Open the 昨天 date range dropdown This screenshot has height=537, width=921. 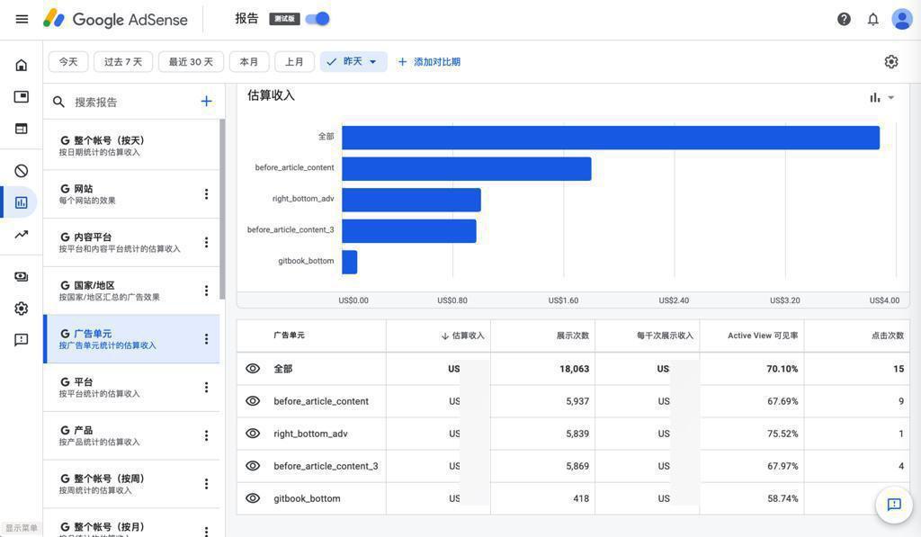click(x=353, y=62)
